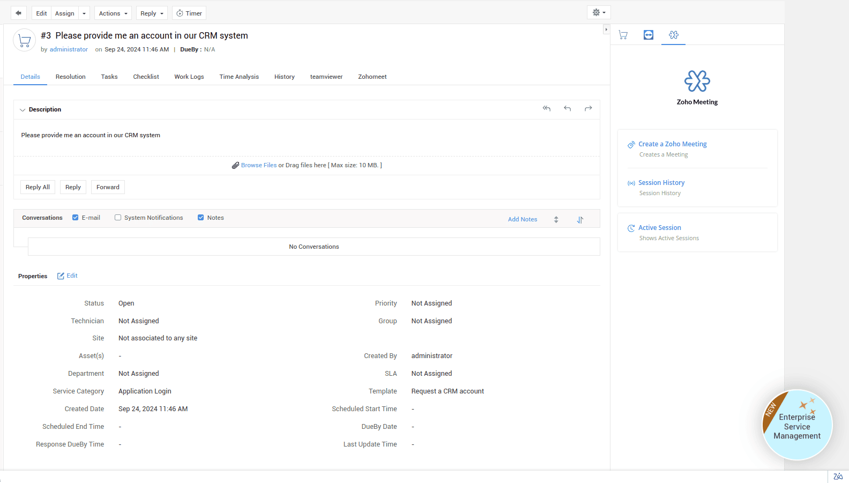Click the back arrow icon in toolbar
The height and width of the screenshot is (483, 849).
click(18, 13)
